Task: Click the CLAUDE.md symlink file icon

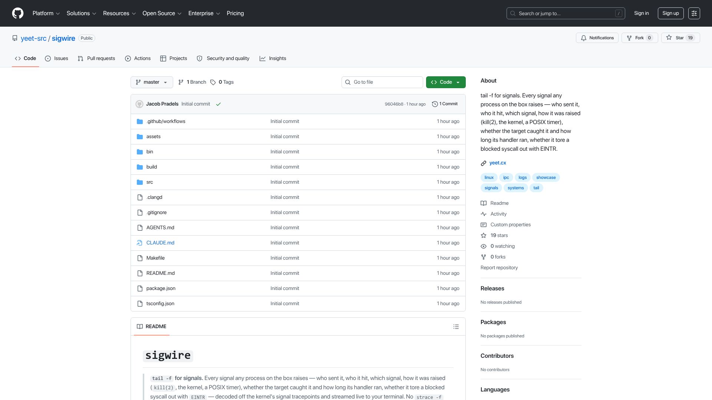Action: click(140, 243)
